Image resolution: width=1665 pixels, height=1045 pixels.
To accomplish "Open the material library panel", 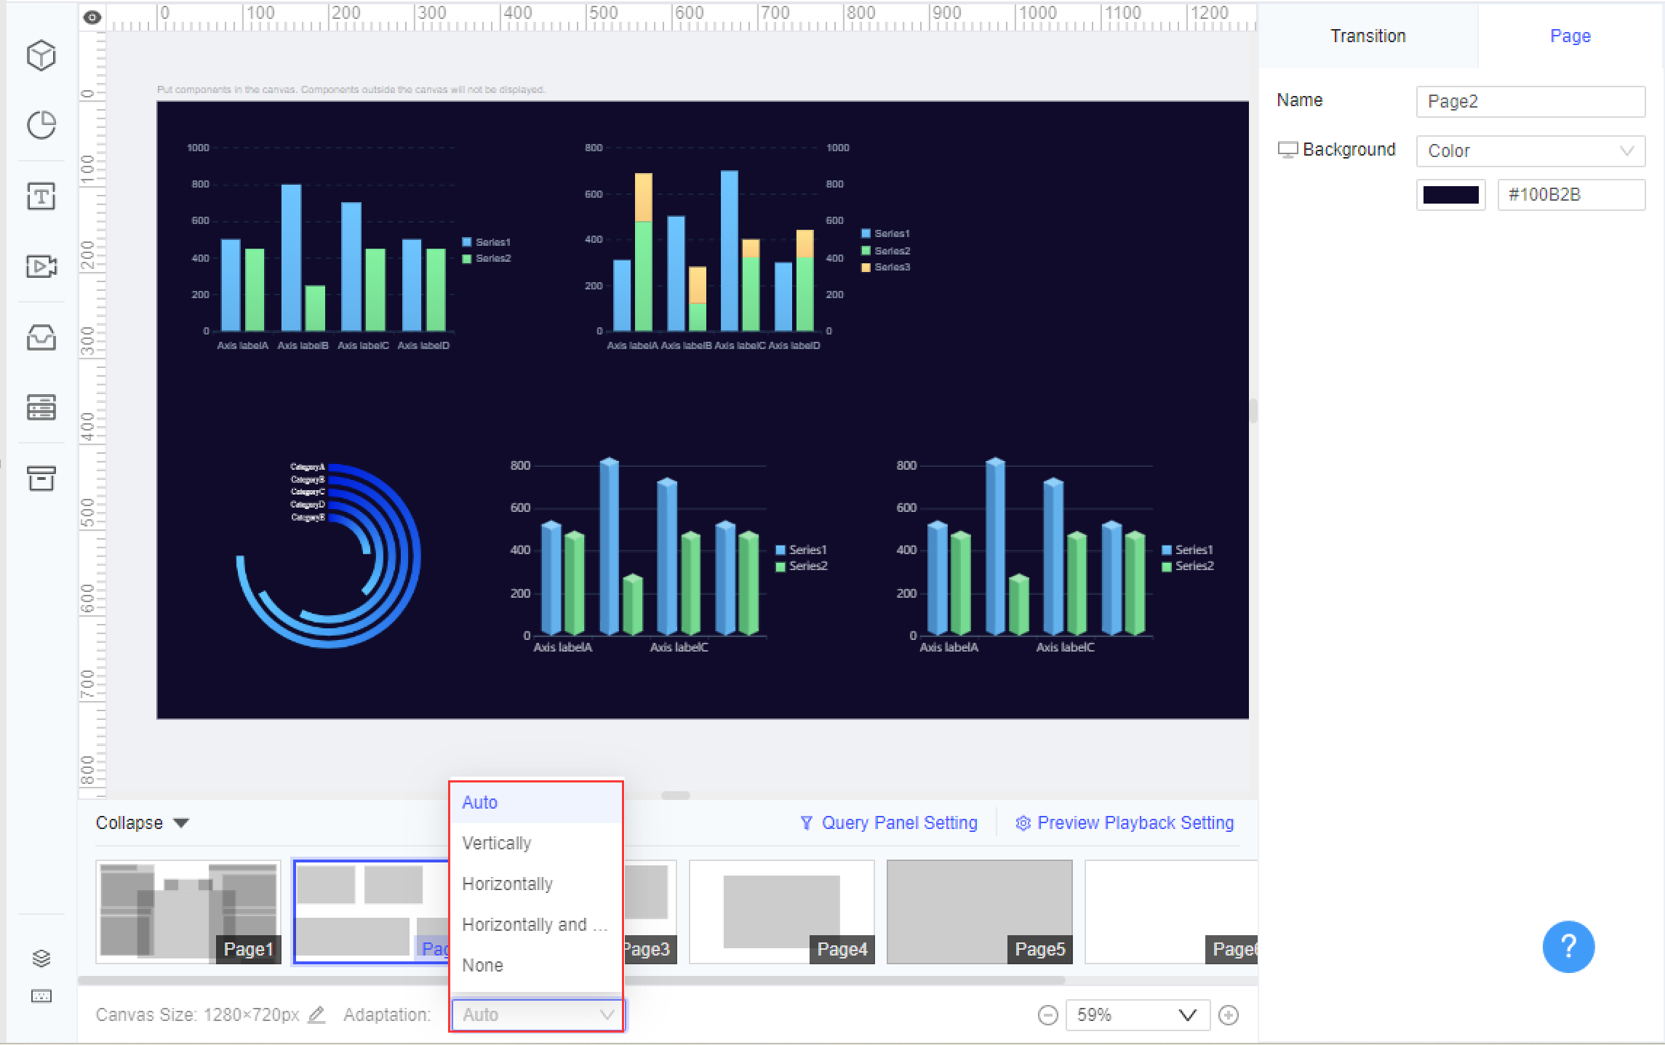I will pyautogui.click(x=41, y=337).
